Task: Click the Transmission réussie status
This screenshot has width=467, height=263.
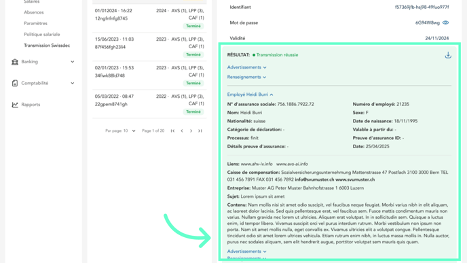Action: pyautogui.click(x=277, y=55)
